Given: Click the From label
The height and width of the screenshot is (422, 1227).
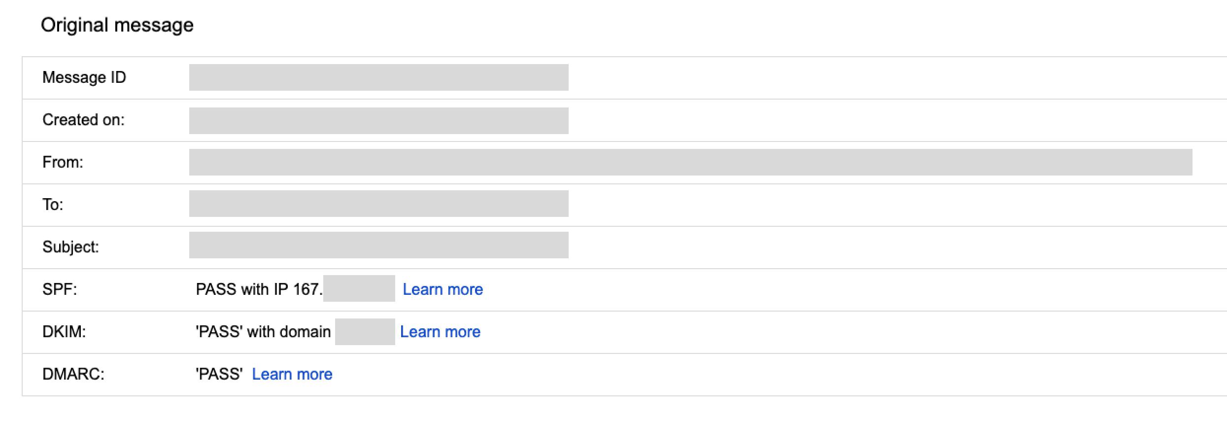Looking at the screenshot, I should coord(63,162).
